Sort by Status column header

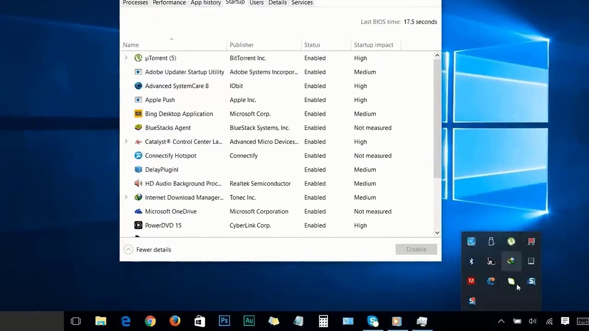click(312, 45)
